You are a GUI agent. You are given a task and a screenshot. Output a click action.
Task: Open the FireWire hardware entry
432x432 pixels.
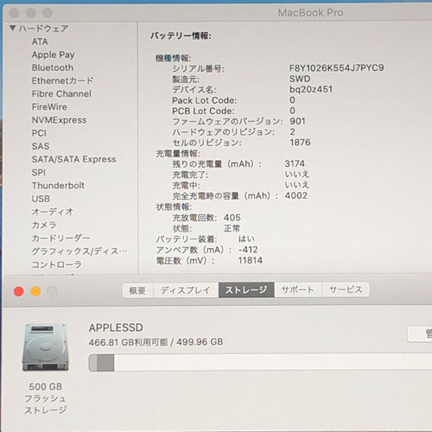point(49,107)
